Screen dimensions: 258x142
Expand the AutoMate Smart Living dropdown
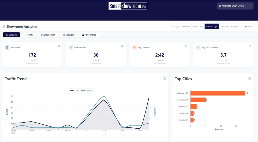(x=235, y=6)
